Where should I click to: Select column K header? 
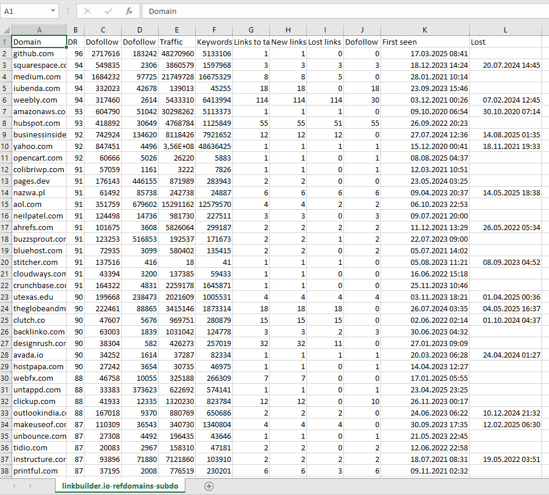(x=424, y=30)
